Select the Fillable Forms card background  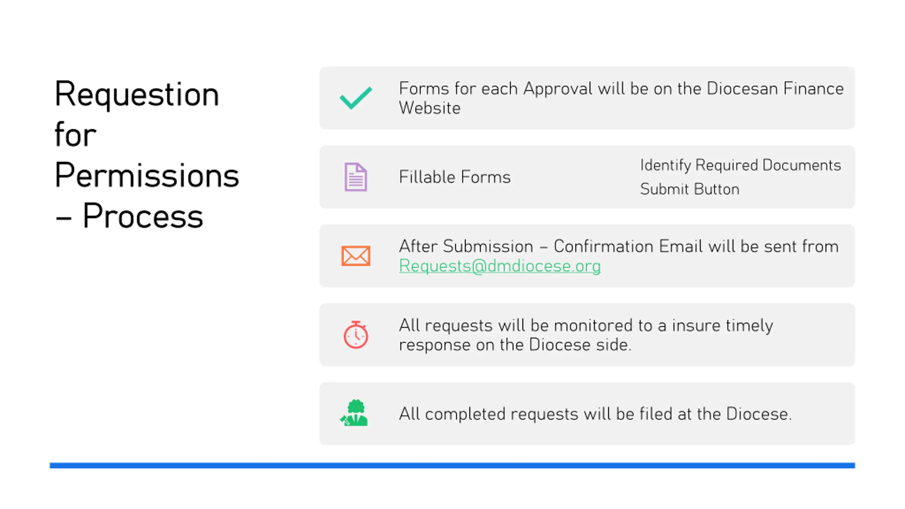click(x=587, y=177)
